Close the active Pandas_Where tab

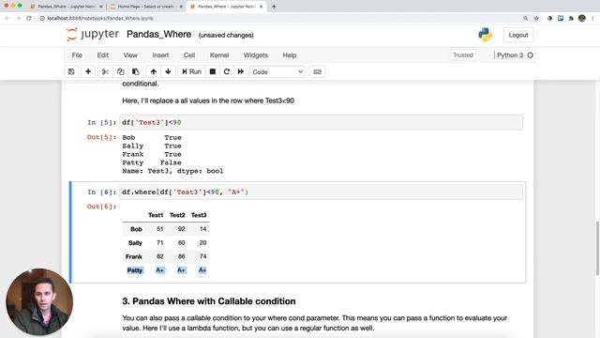(262, 7)
